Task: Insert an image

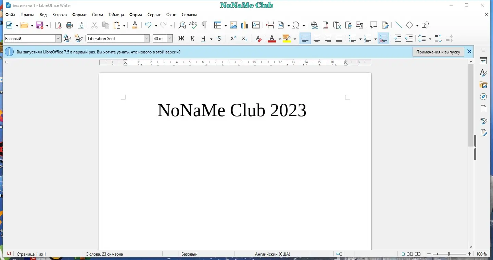Action: coord(233,25)
